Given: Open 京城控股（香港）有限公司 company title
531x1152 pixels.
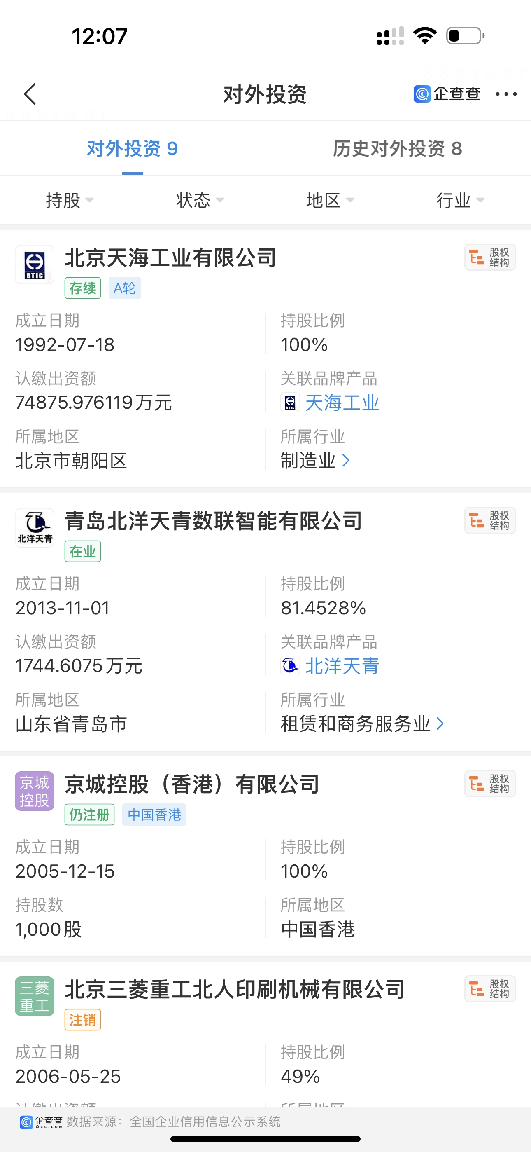Looking at the screenshot, I should coord(192,784).
